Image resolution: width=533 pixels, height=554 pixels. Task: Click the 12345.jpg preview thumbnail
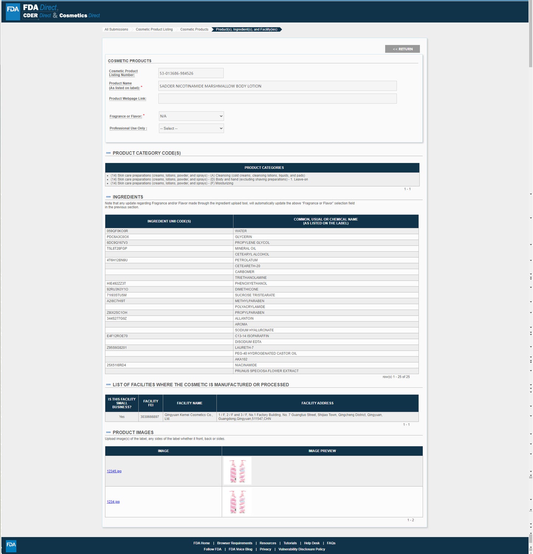point(238,471)
